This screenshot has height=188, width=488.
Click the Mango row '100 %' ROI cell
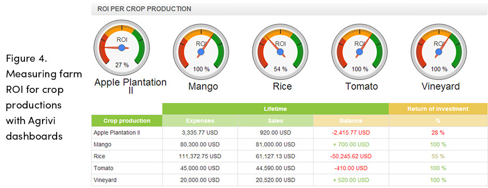[438, 144]
